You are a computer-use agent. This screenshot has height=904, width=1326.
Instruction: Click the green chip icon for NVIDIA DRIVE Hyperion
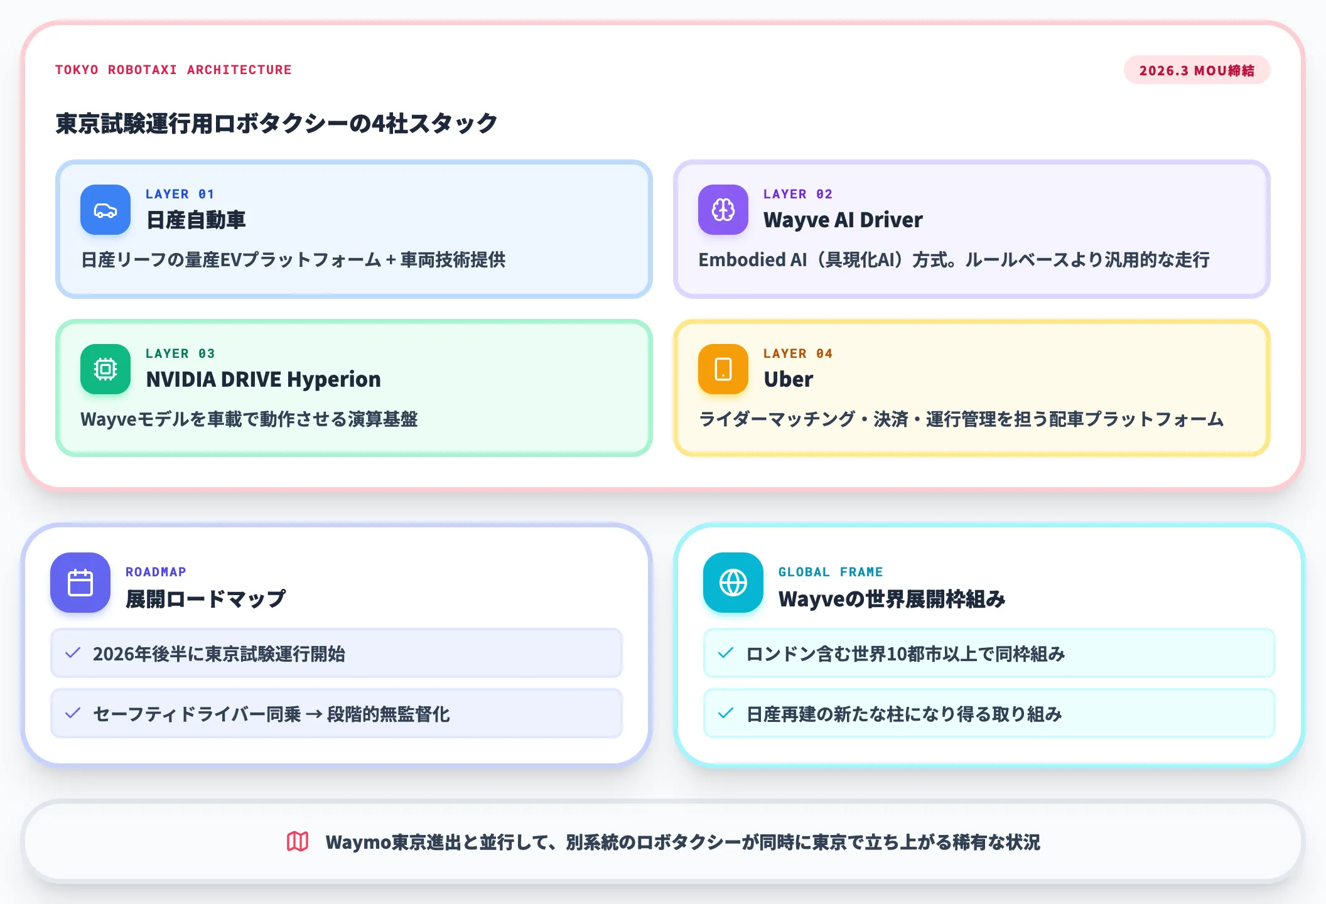pos(105,369)
